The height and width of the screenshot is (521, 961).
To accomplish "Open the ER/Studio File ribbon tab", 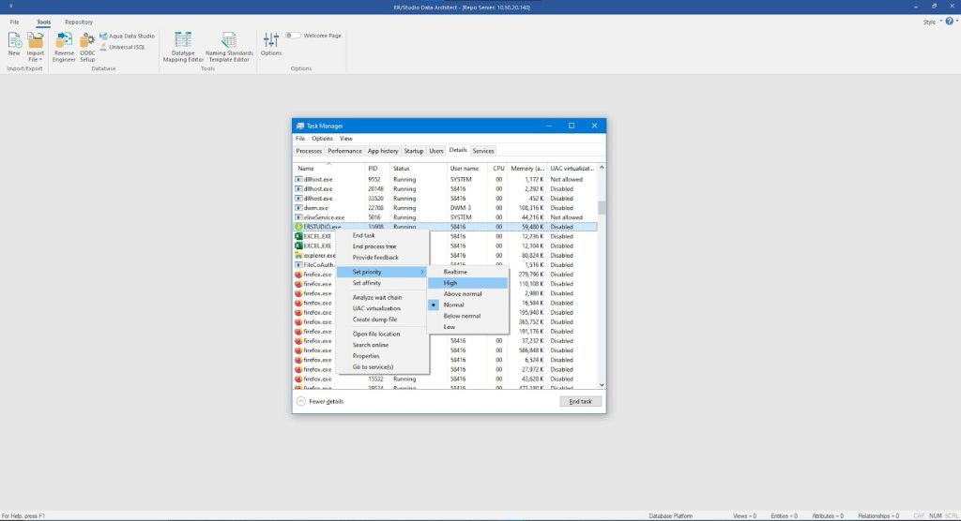I will pos(14,22).
